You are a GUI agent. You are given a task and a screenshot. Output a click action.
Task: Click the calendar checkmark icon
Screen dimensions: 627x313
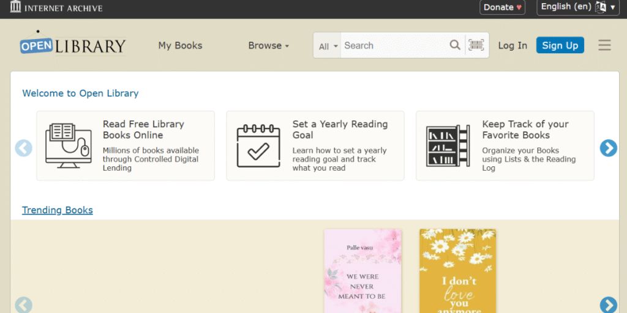258,145
